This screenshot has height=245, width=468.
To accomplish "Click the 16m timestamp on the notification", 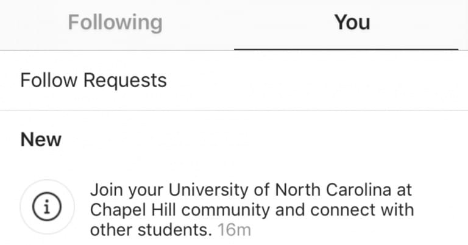I will pyautogui.click(x=234, y=230).
